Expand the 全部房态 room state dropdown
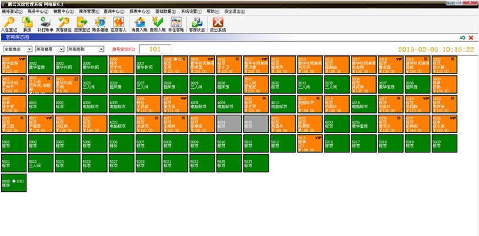The width and height of the screenshot is (479, 236). (18, 49)
